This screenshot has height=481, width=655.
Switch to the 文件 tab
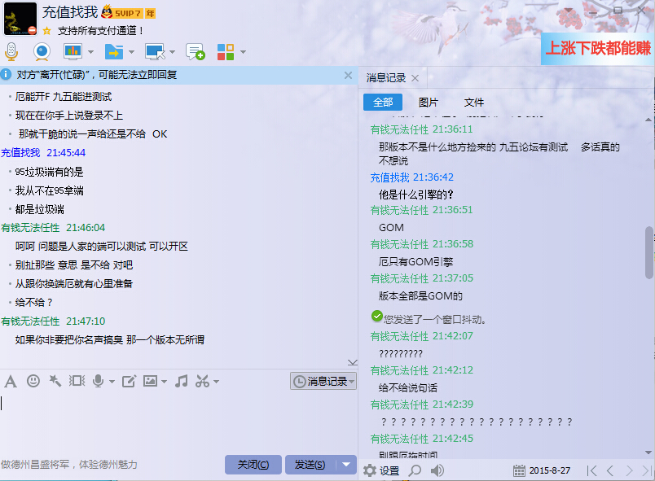click(473, 102)
